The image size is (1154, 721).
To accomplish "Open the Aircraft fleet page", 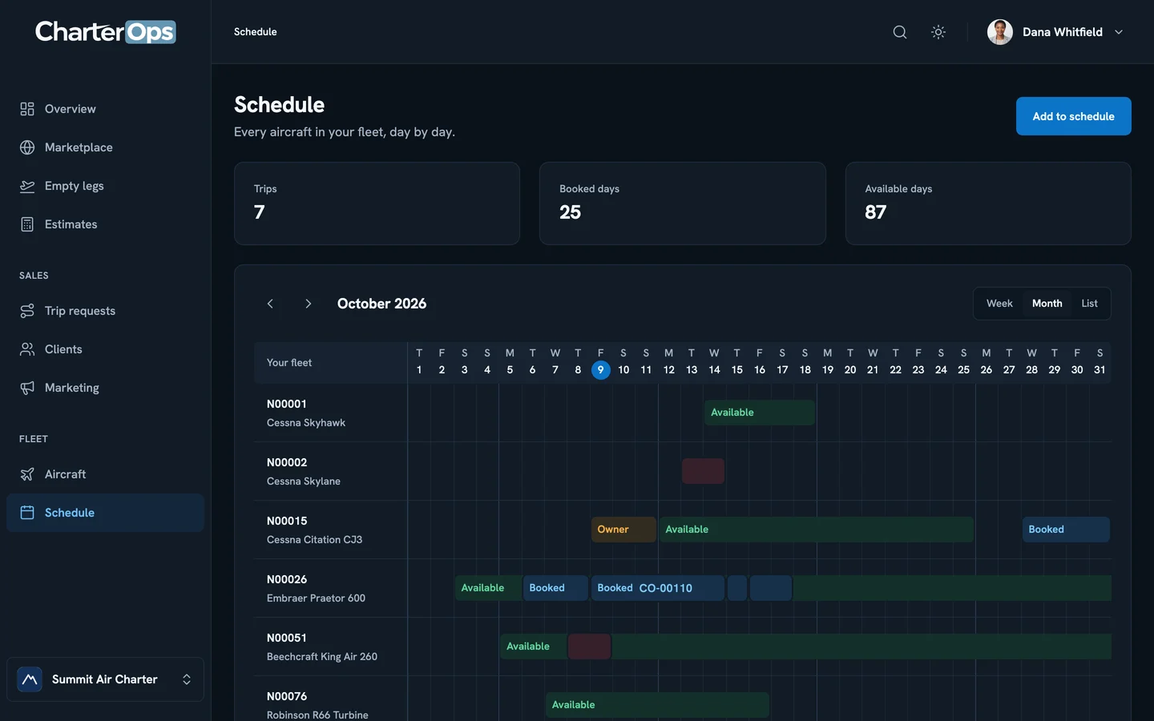I will [105, 474].
